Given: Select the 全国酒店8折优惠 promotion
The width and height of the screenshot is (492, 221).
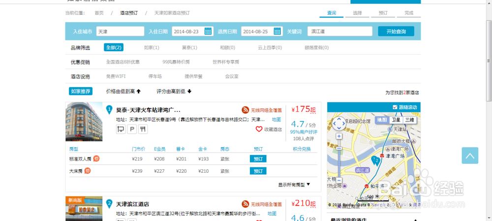Looking at the screenshot, I should [123, 62].
